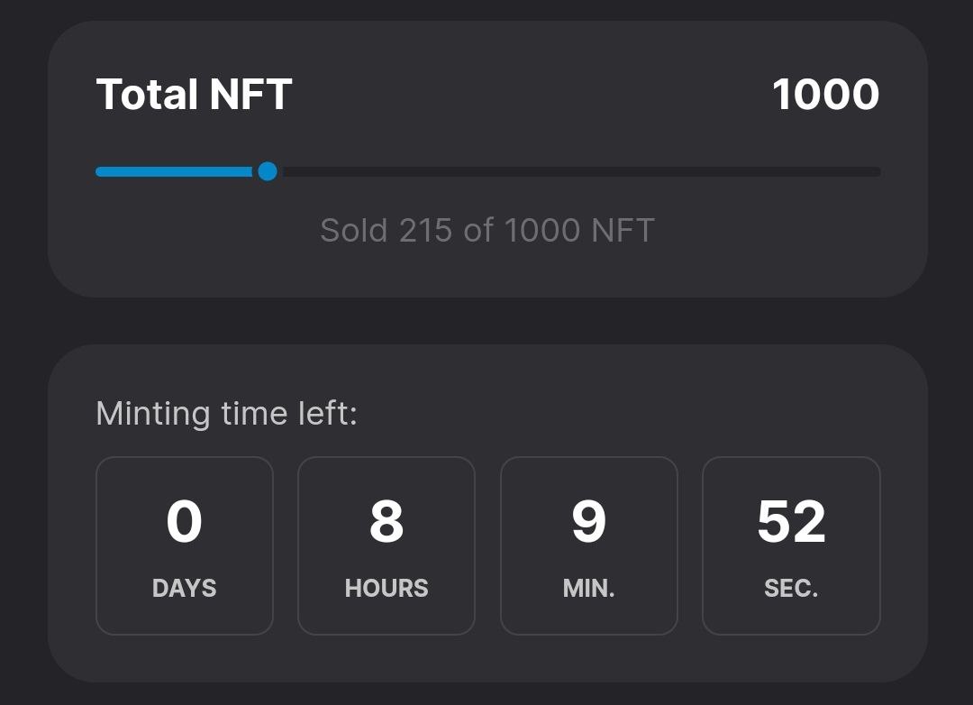
Task: Click the 1000 total count value
Action: tap(825, 95)
